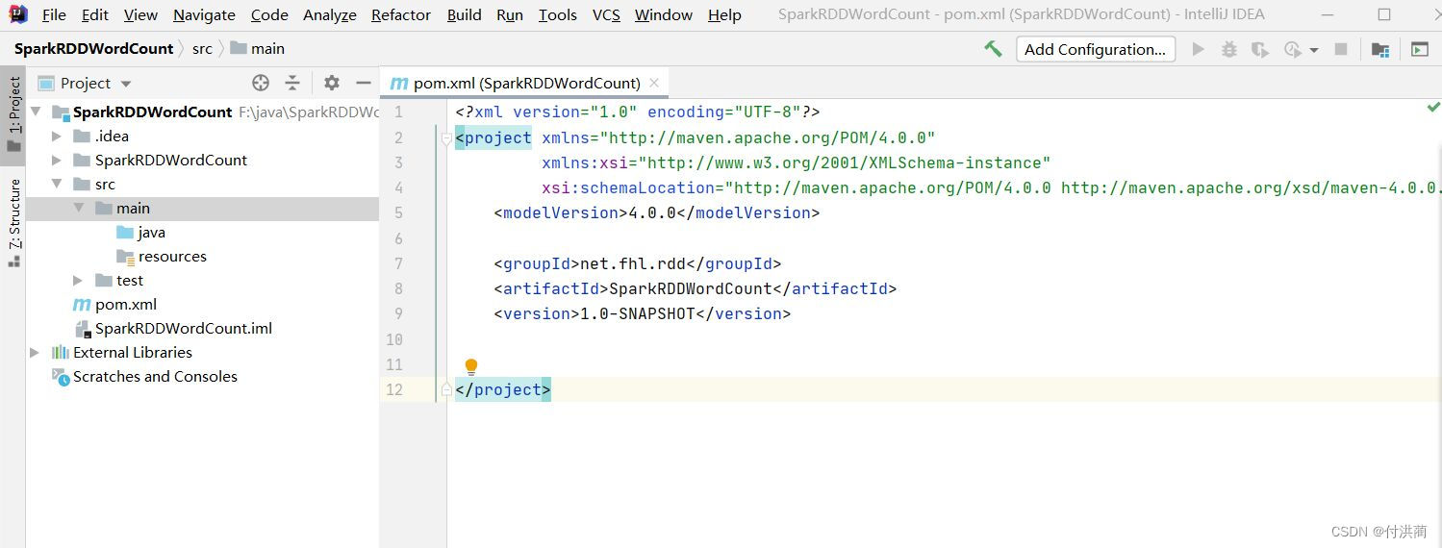Open Project panel settings gear
Screen dimensions: 1442x548
pos(332,83)
